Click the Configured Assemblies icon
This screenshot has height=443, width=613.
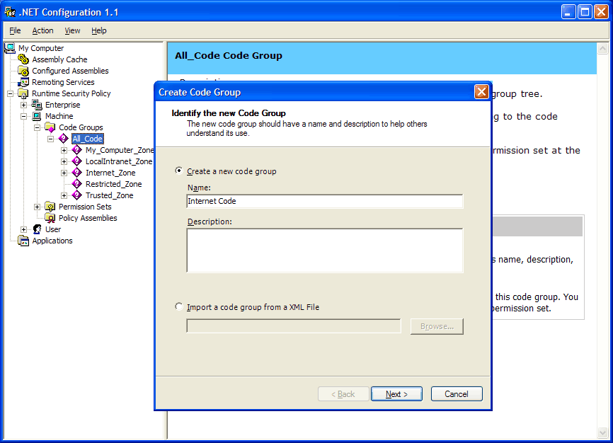click(23, 71)
